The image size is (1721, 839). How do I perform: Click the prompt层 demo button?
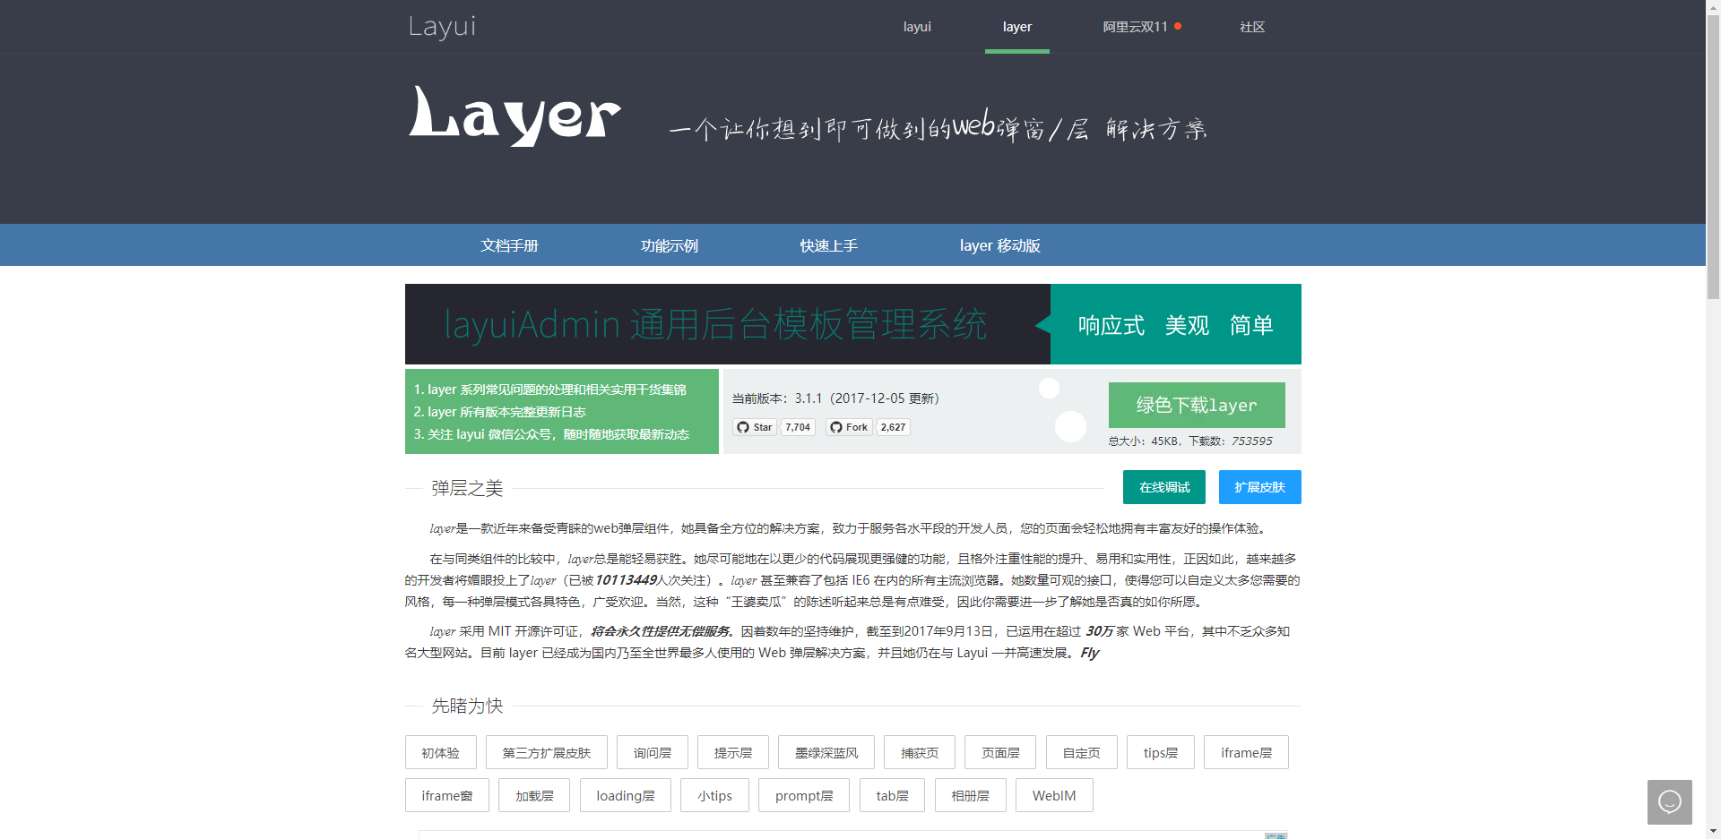[x=804, y=795]
